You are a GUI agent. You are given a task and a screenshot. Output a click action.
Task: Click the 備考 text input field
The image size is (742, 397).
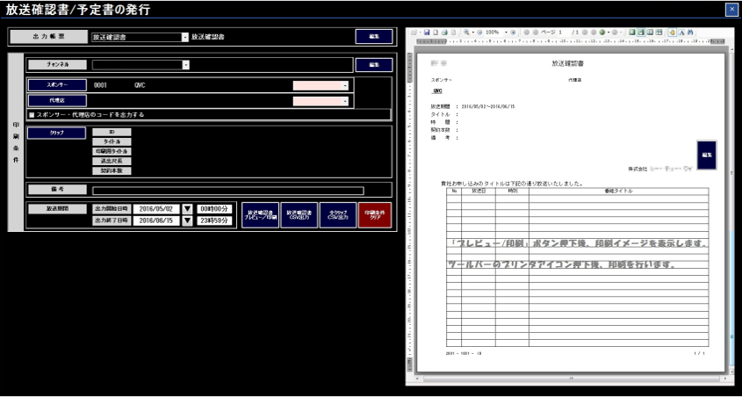tap(228, 191)
